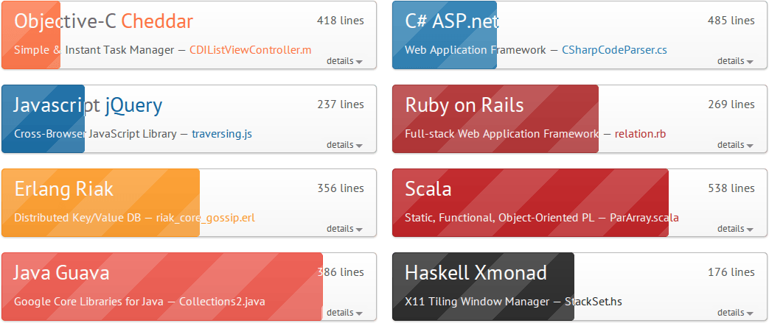Expand Erlang Riak details
The height and width of the screenshot is (323, 769).
(x=344, y=229)
